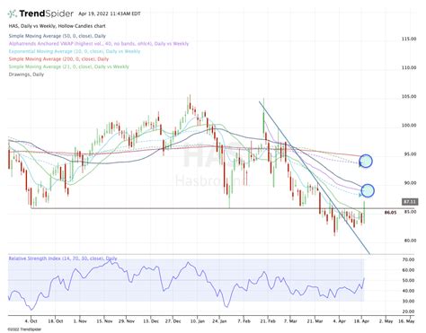Click the 16. May date axis label
Screen dimensions: 426x333
tap(407, 321)
